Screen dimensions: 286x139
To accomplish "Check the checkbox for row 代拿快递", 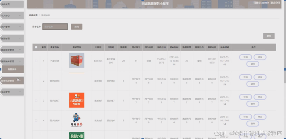I will click(36, 61).
